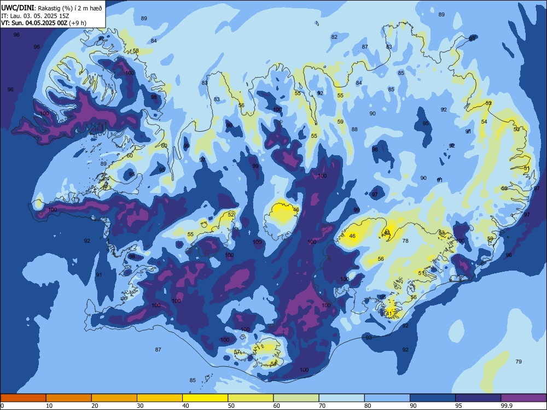Pick the dark indigo 95–99.9 legend swatch
The width and height of the screenshot is (547, 410).
(x=478, y=398)
